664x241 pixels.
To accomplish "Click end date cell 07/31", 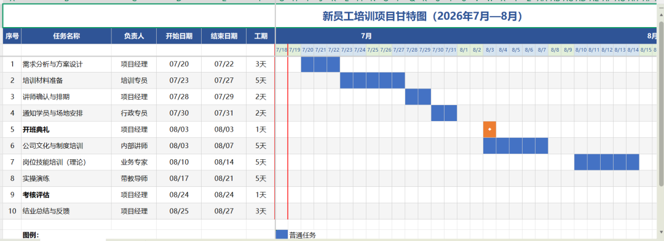I will click(224, 113).
